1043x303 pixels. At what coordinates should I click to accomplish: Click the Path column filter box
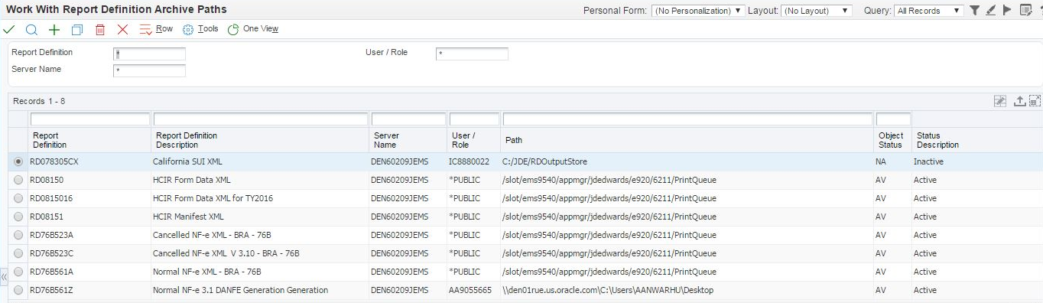[687, 119]
